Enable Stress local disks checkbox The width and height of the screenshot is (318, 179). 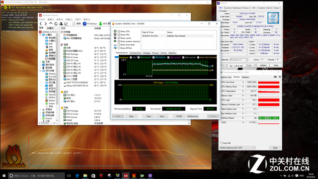click(x=119, y=45)
